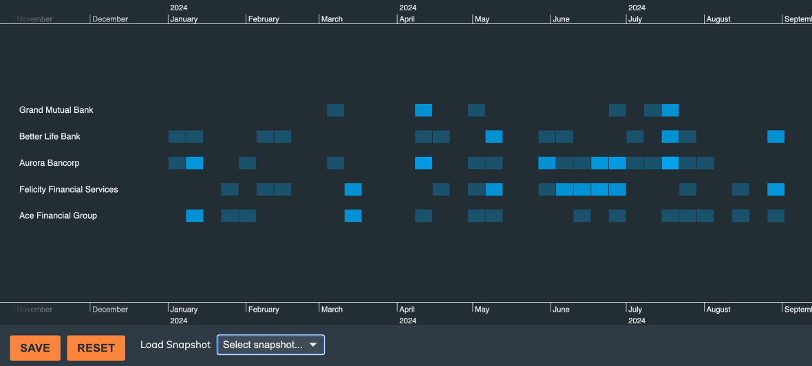Image resolution: width=812 pixels, height=366 pixels.
Task: Click June on the bottom timeline axis
Action: [561, 310]
